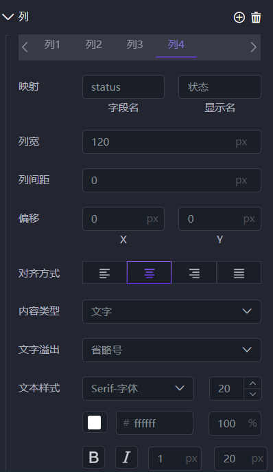Switch to the 列3 tab
Viewport: 273px width, 472px height.
tap(134, 45)
